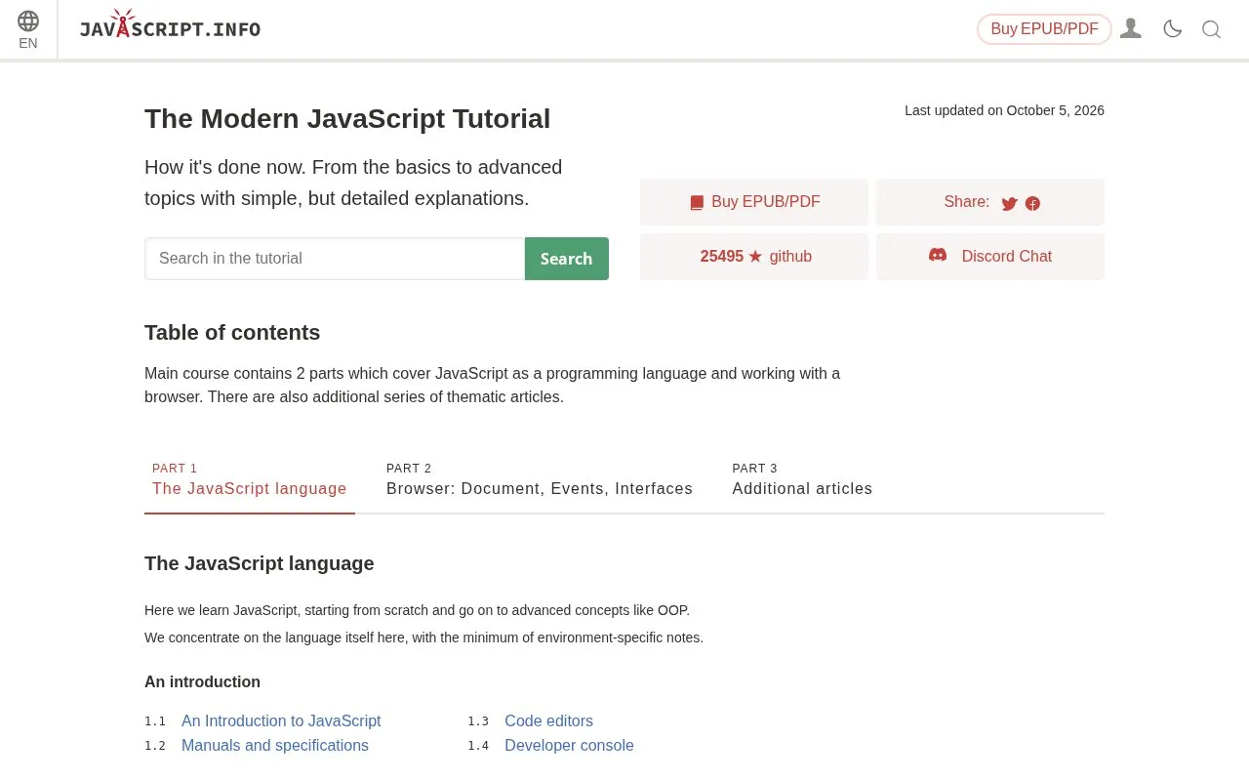This screenshot has height=781, width=1249.
Task: Share on Facebook icon
Action: [x=1032, y=203]
